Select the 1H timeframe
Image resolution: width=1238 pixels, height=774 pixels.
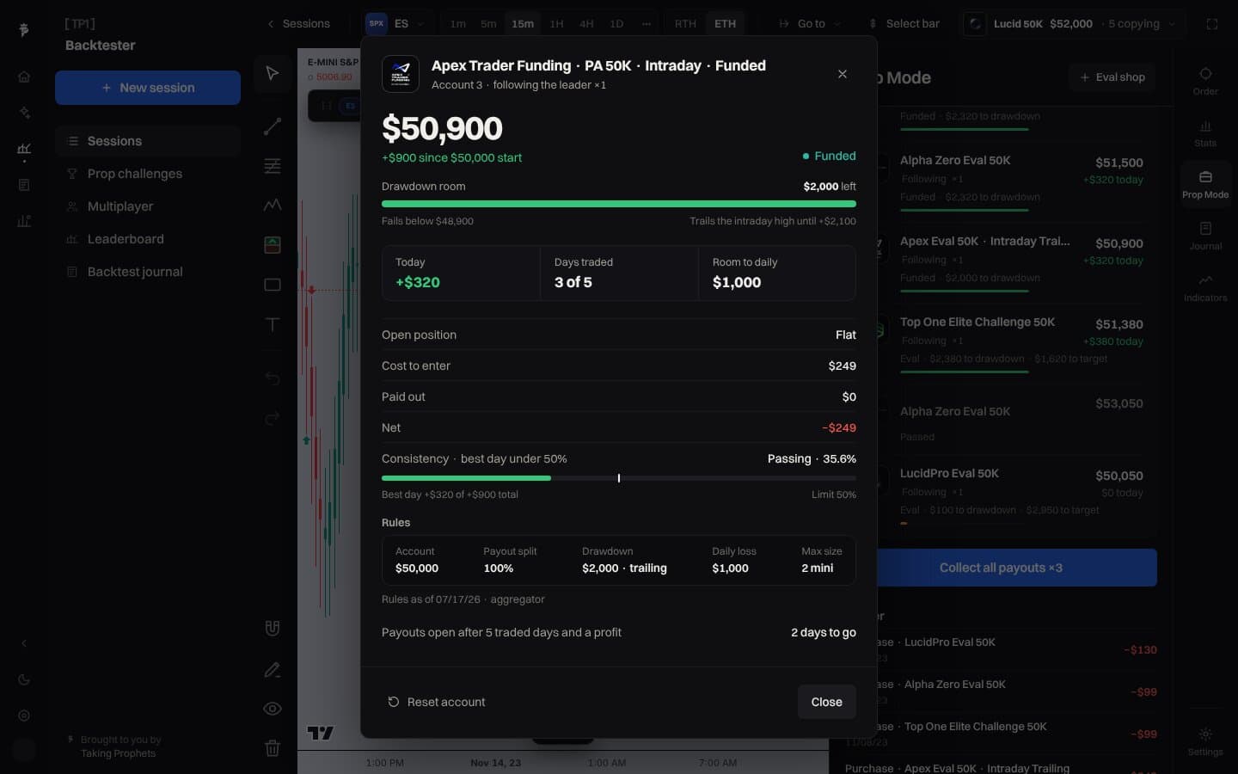556,24
